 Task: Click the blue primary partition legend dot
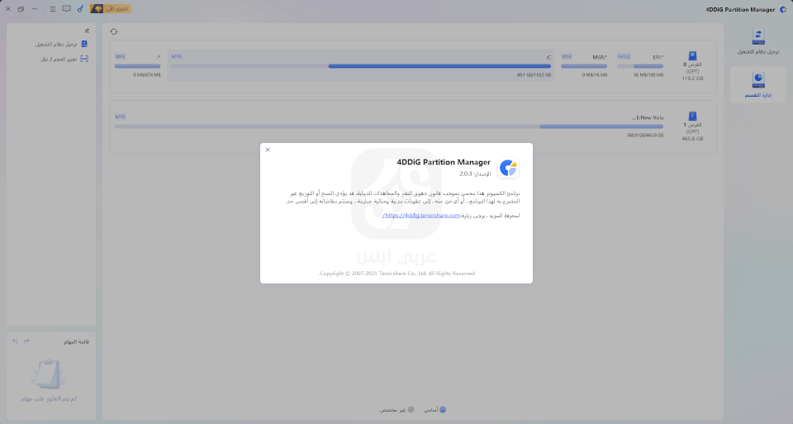click(443, 410)
